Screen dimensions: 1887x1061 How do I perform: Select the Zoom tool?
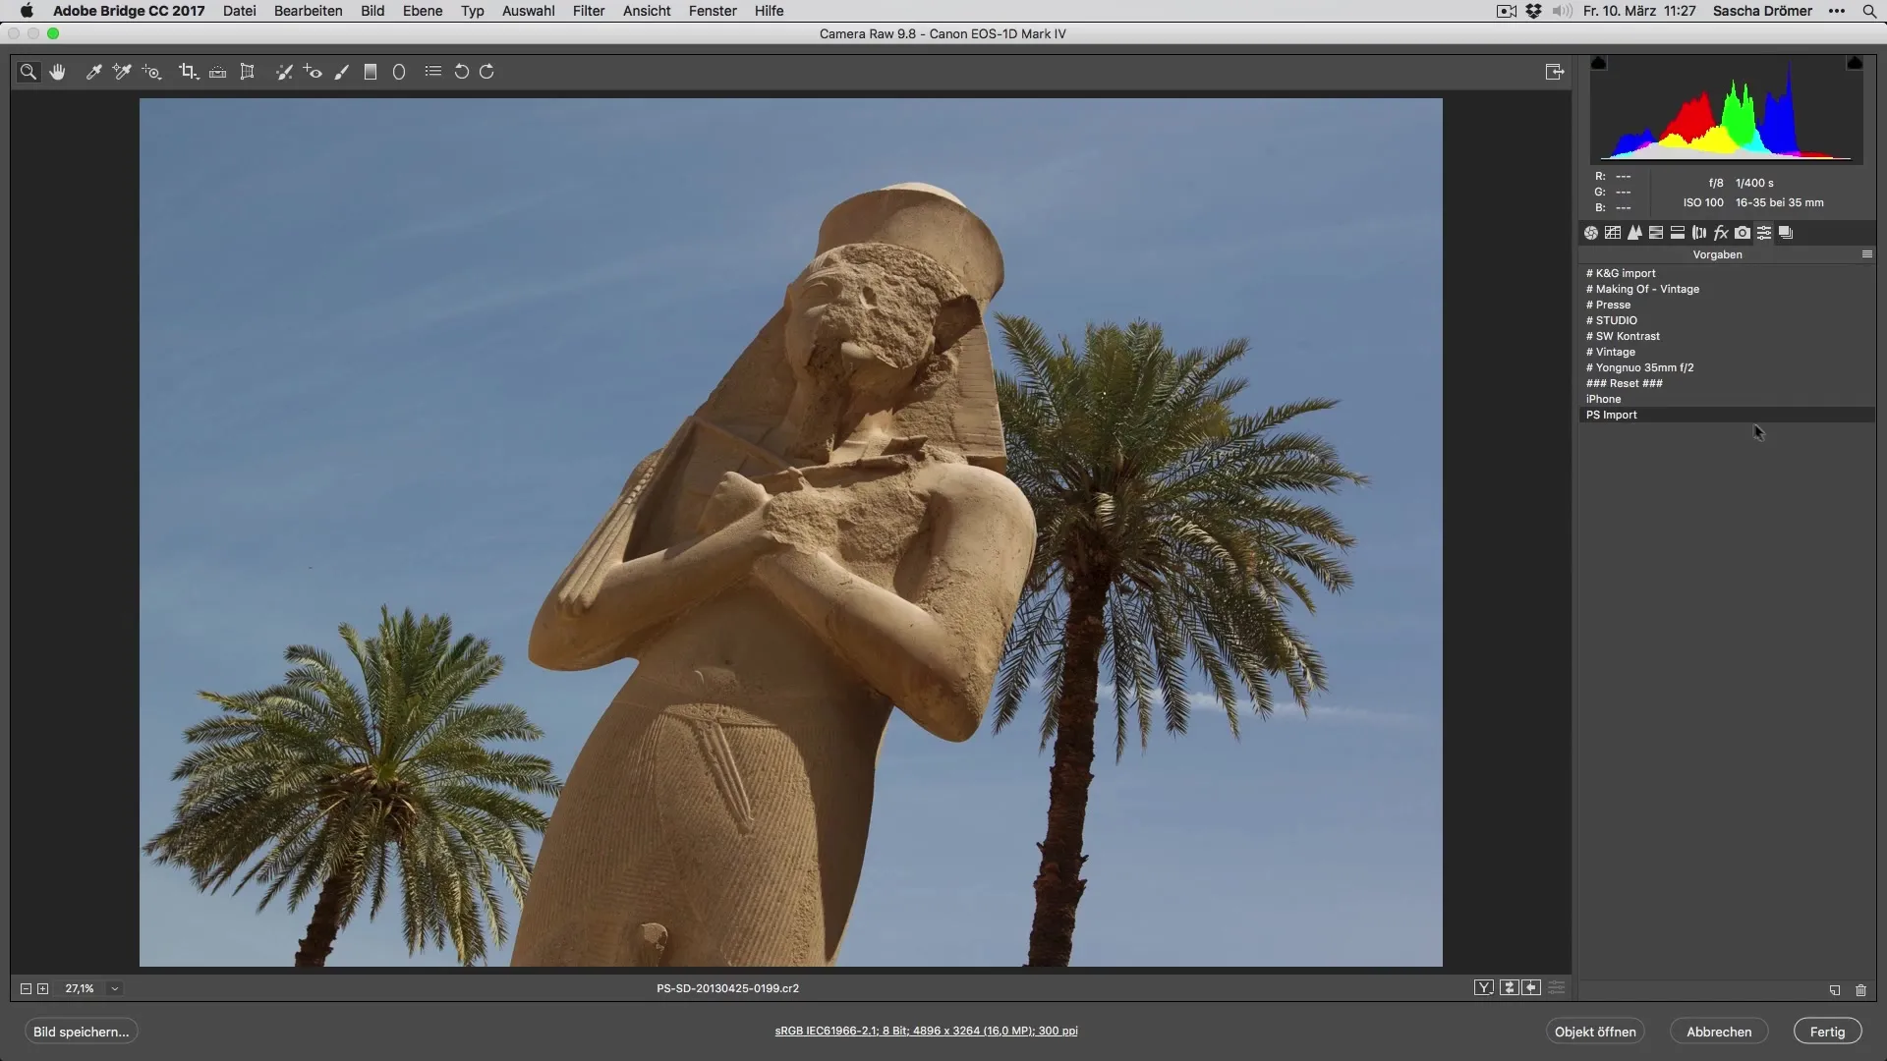pos(29,72)
